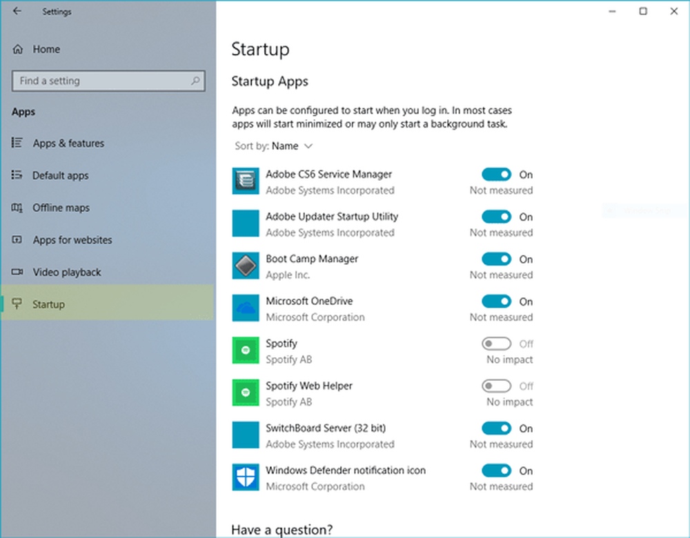Turn off Adobe CS6 Service Manager startup

tap(496, 175)
